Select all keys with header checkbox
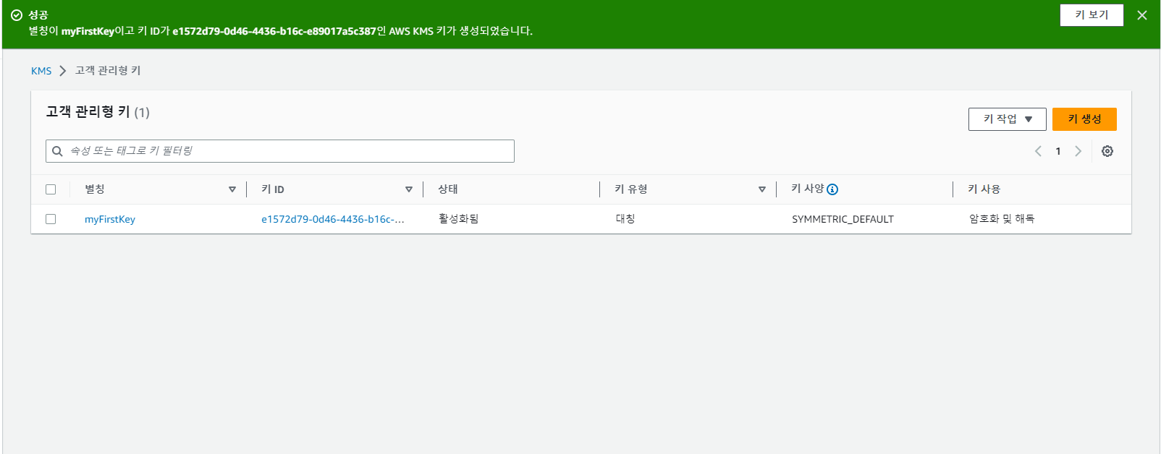Image resolution: width=1161 pixels, height=454 pixels. click(51, 189)
